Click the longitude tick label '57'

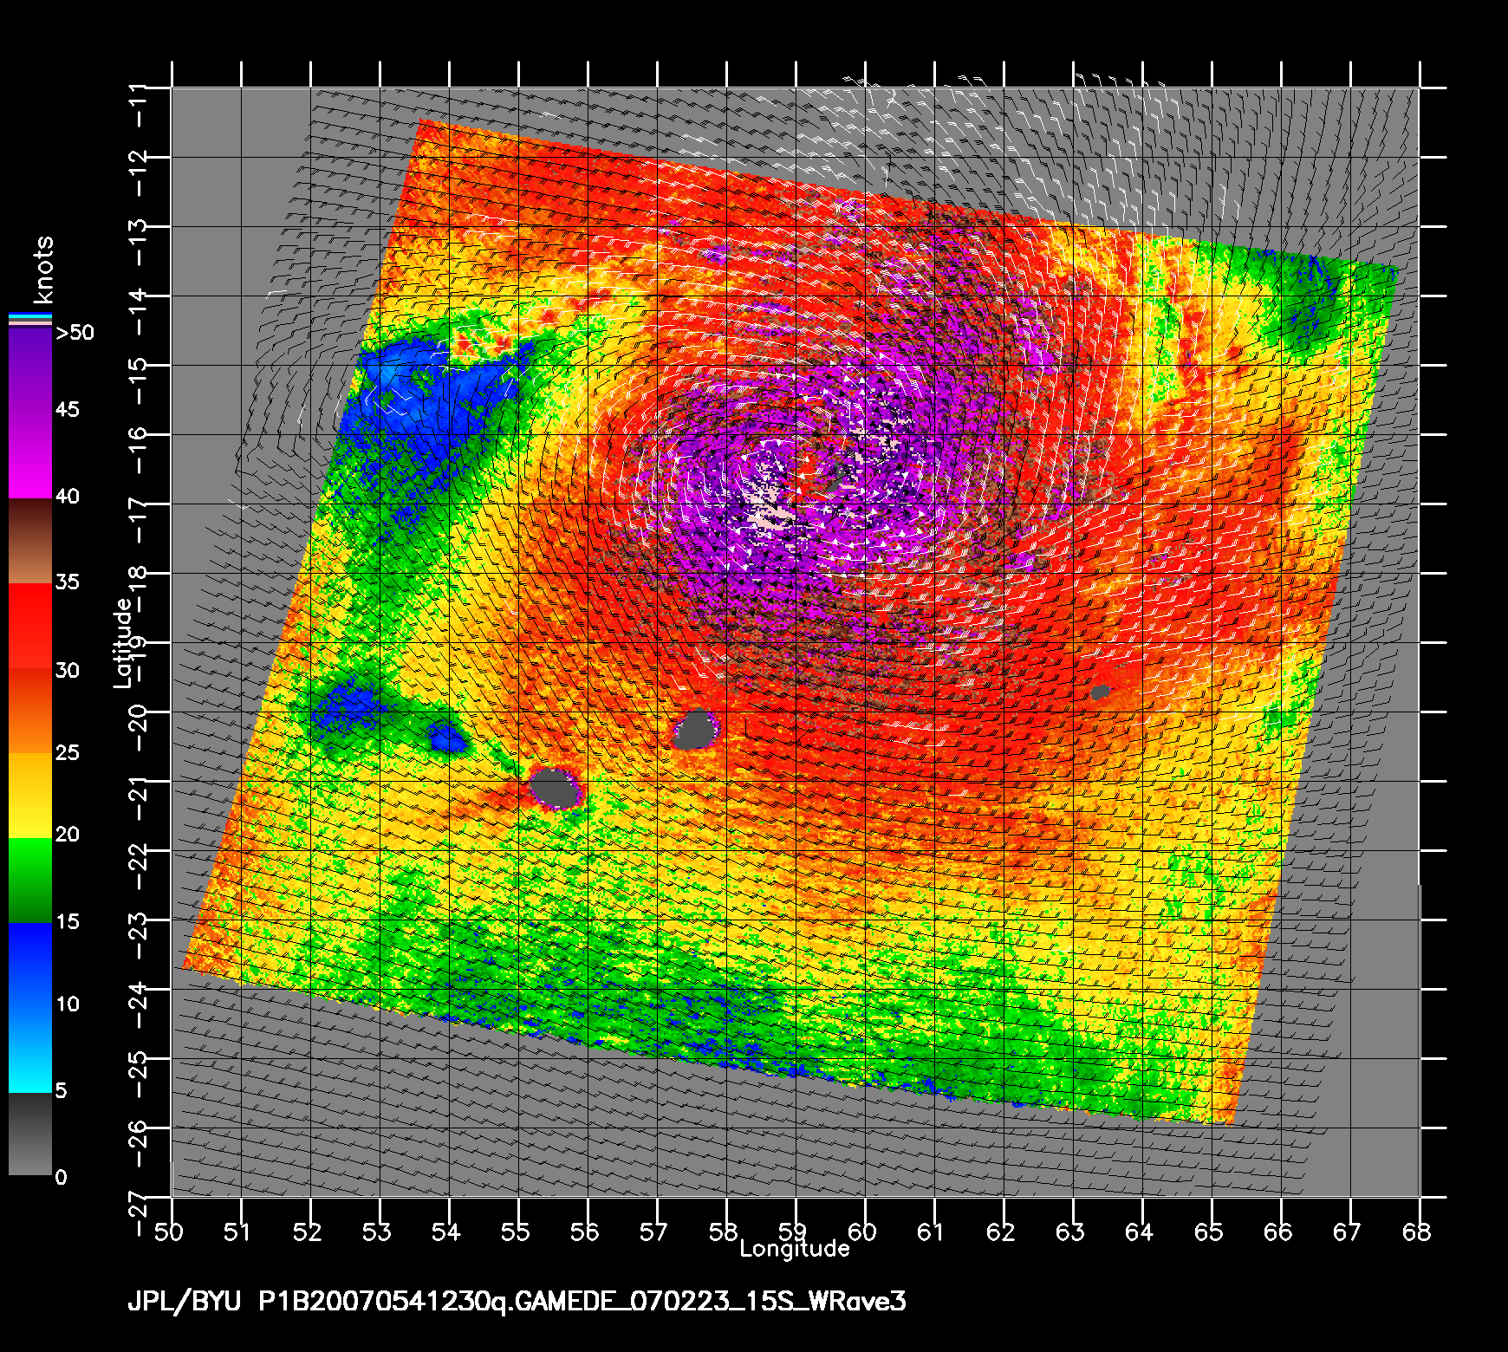[x=653, y=1232]
